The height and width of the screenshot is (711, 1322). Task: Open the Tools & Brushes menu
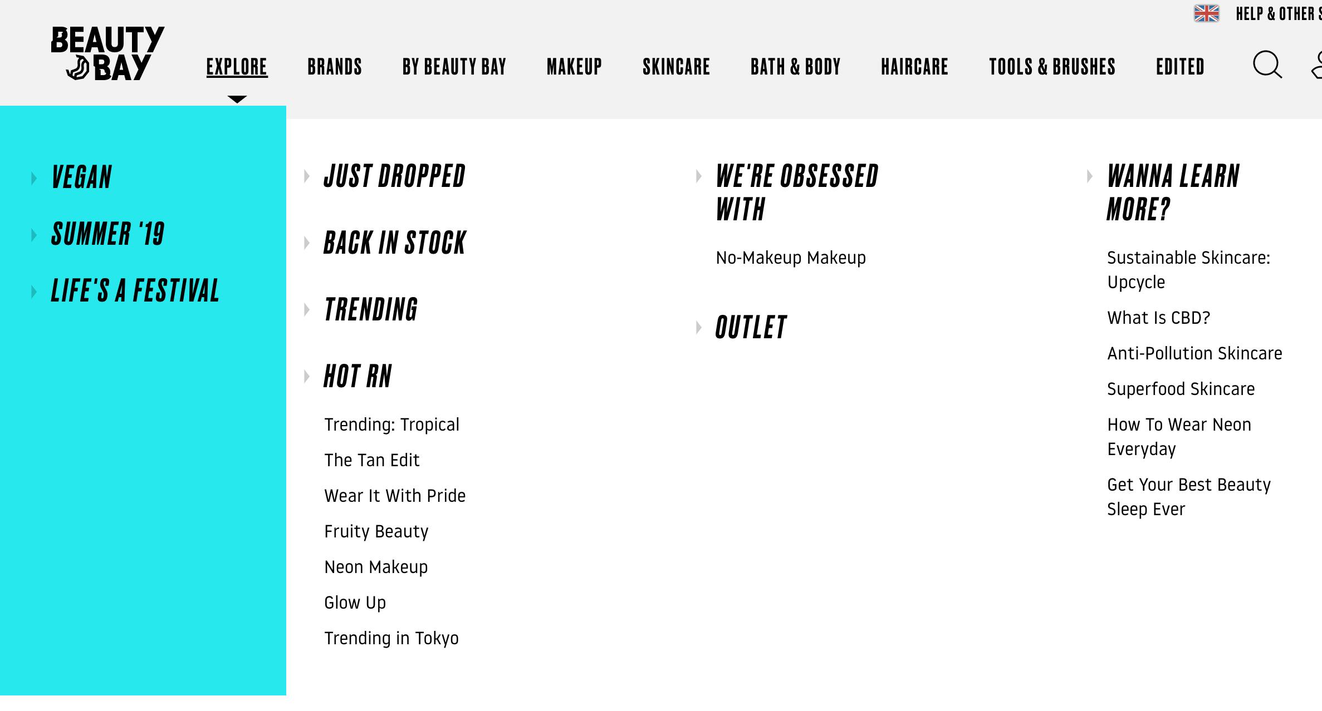1052,67
